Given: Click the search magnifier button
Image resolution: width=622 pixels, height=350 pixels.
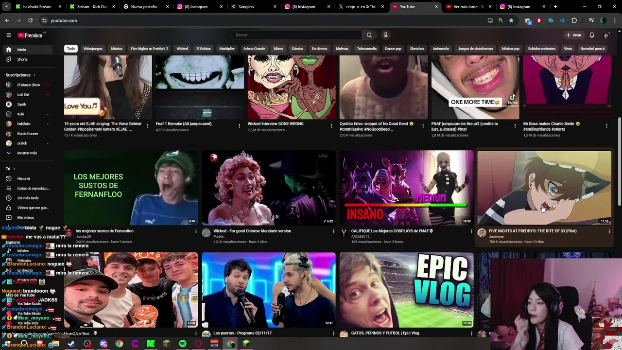Looking at the screenshot, I should pyautogui.click(x=369, y=35).
